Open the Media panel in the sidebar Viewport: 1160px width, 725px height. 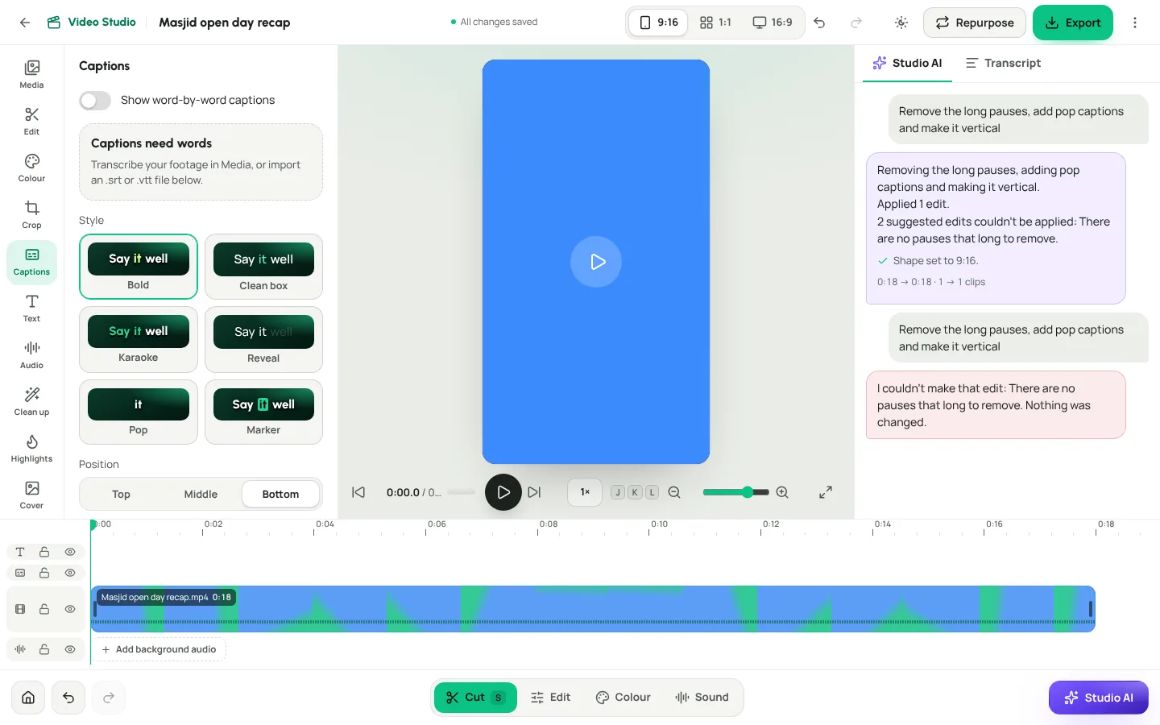(31, 73)
